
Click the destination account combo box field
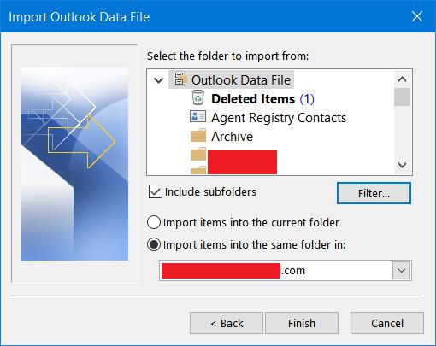click(x=286, y=270)
